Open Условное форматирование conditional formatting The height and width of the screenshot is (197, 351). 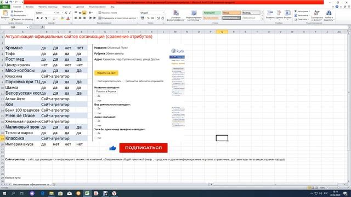point(175,15)
